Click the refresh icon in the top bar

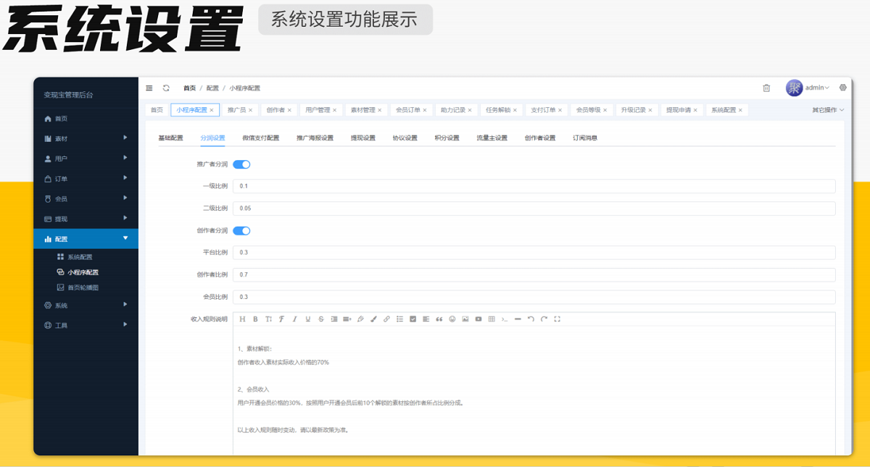pyautogui.click(x=166, y=88)
